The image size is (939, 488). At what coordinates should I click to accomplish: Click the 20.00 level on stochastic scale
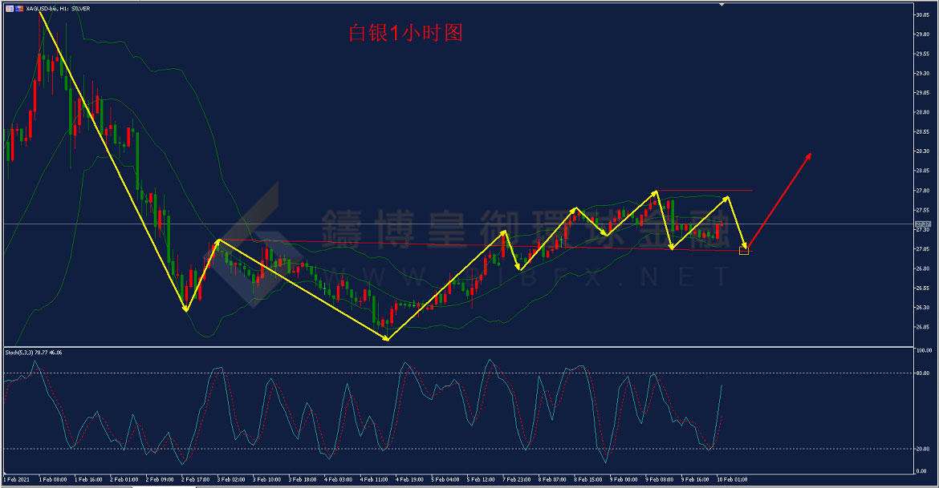[923, 449]
